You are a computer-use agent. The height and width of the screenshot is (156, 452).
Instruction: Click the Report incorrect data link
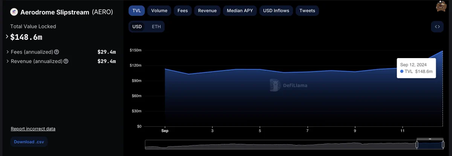[33, 129]
